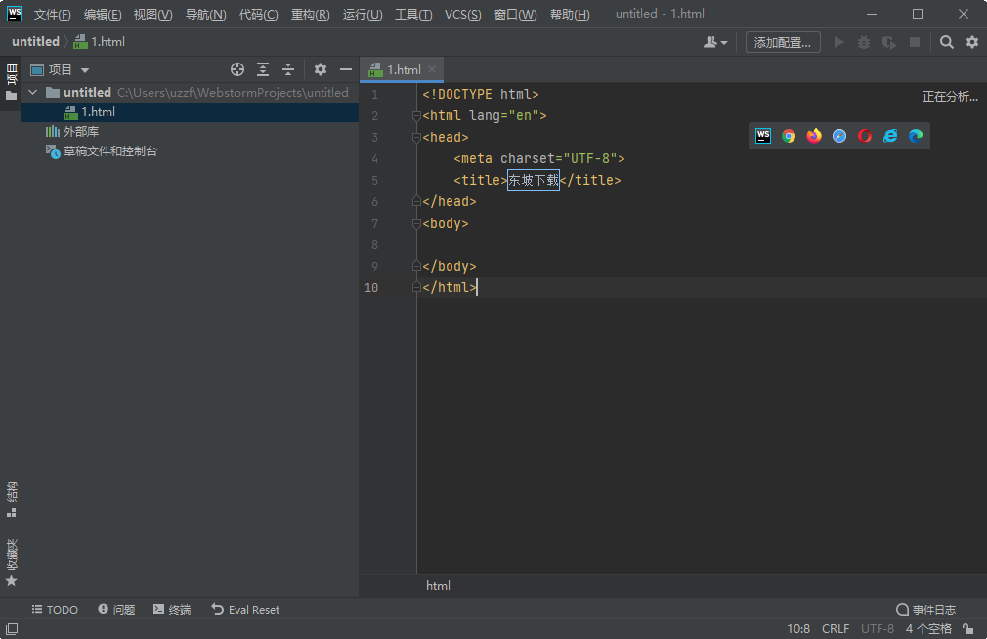This screenshot has height=639, width=987.
Task: Click the 4 个空格 indent setting
Action: tap(928, 629)
